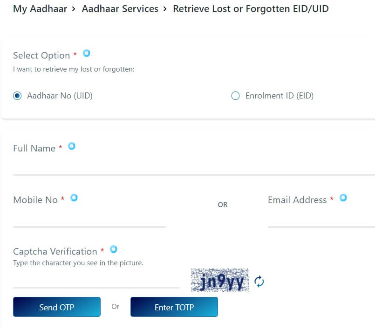Image resolution: width=375 pixels, height=328 pixels.
Task: Click the info icon beside Mobile No
Action: (x=74, y=198)
